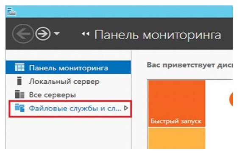Click the single server tower icon
Image resolution: width=245 pixels, height=155 pixels.
(19, 81)
